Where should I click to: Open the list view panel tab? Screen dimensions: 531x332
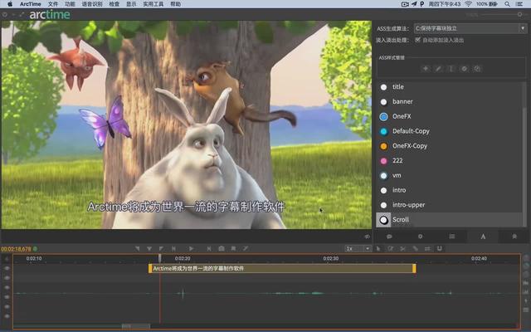pyautogui.click(x=451, y=237)
